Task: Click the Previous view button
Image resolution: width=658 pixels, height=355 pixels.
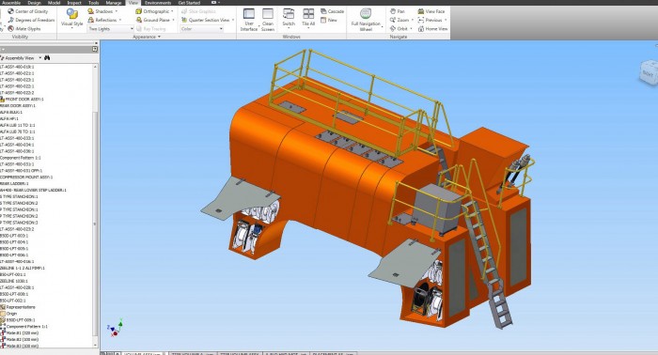Action: 432,20
